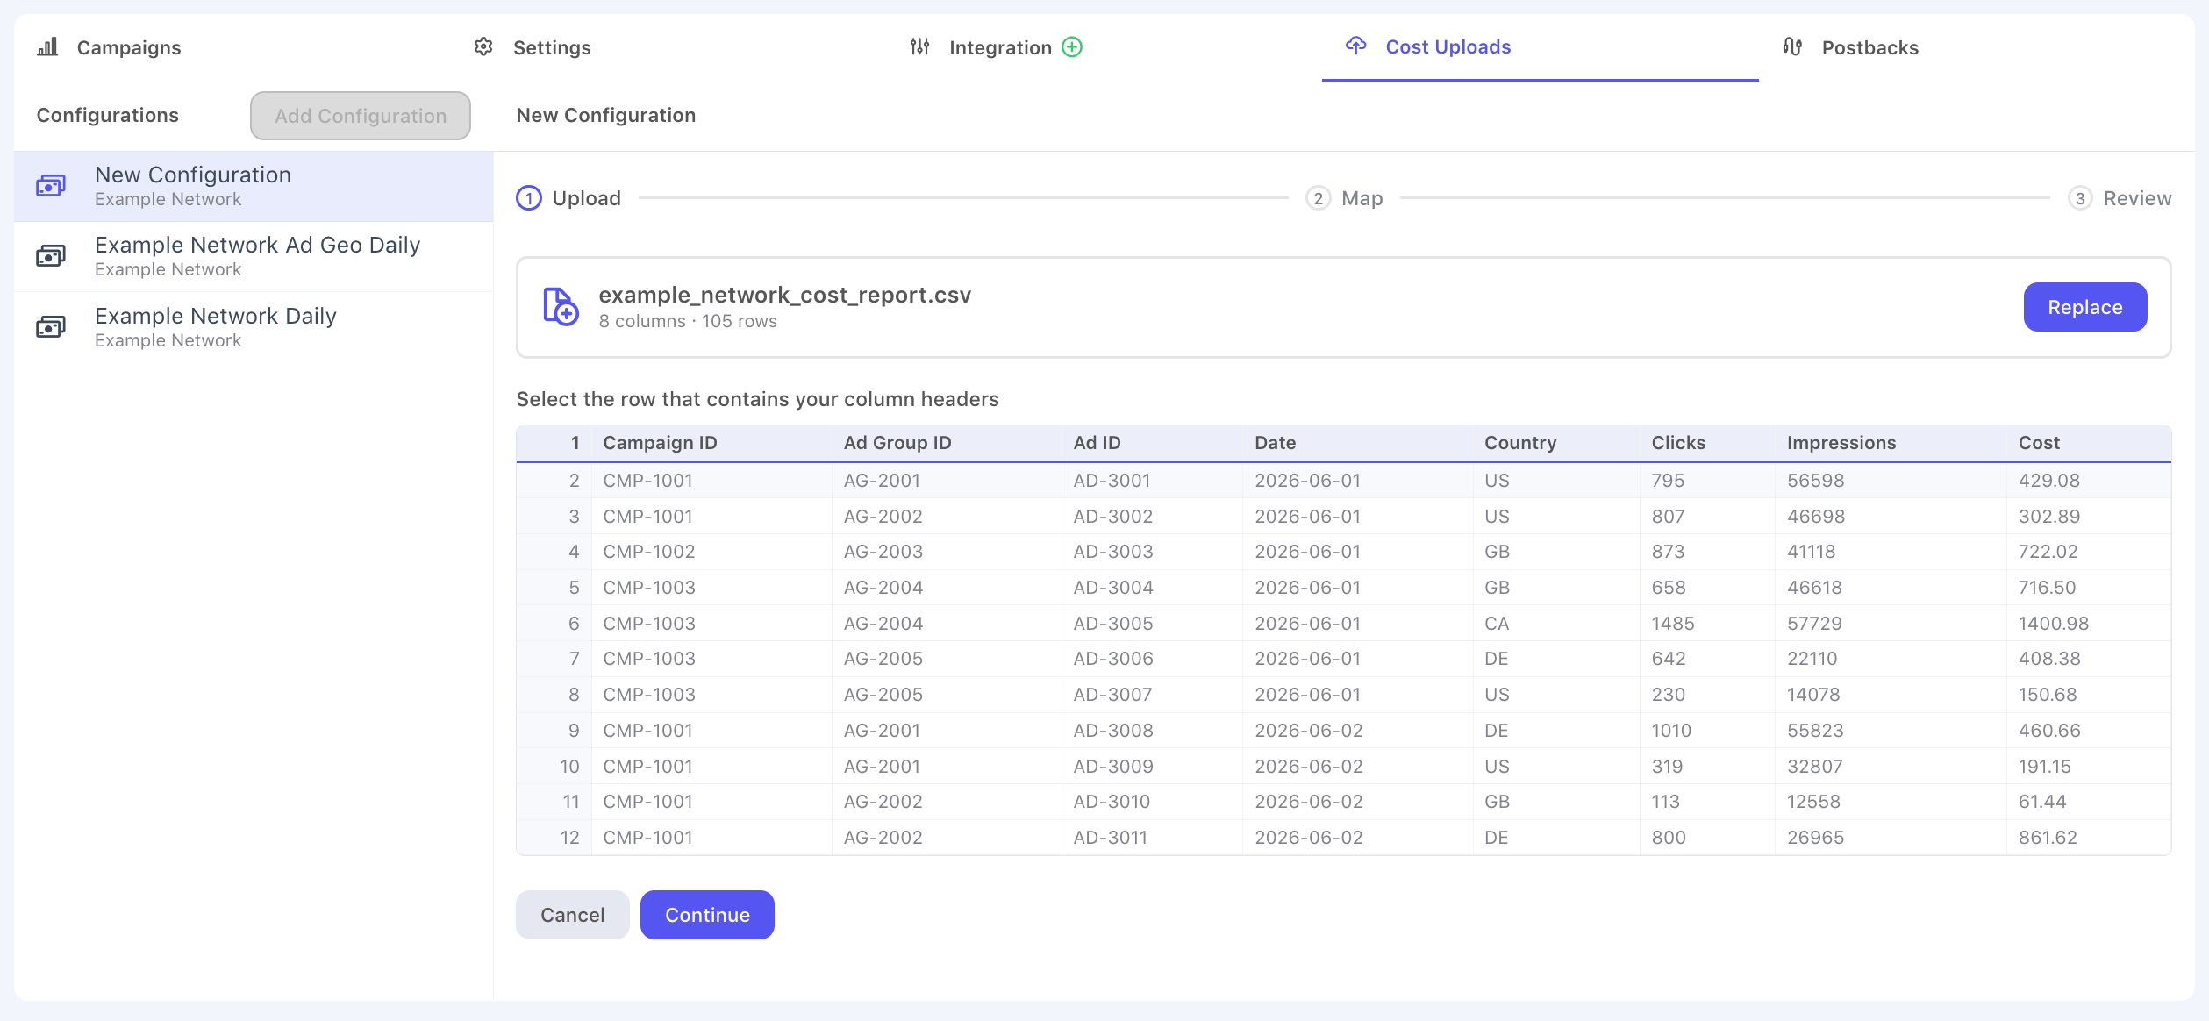The image size is (2209, 1021).
Task: Click the impressions value 56598
Action: (1816, 481)
